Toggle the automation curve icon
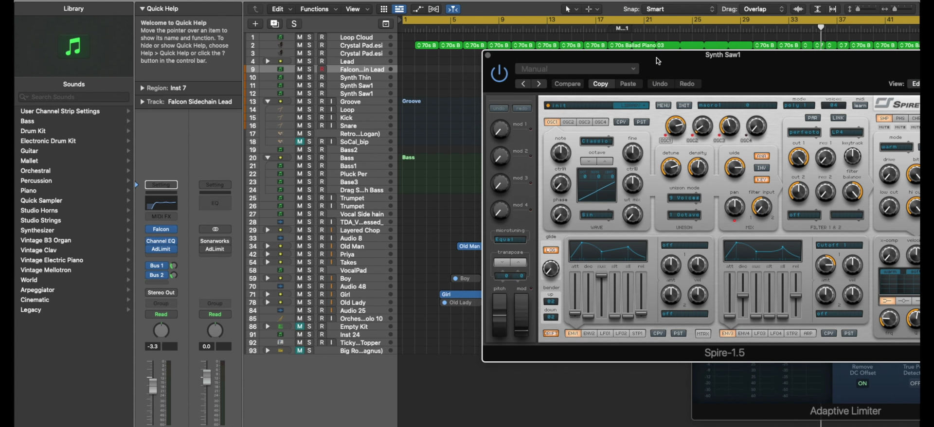This screenshot has width=934, height=427. click(417, 9)
